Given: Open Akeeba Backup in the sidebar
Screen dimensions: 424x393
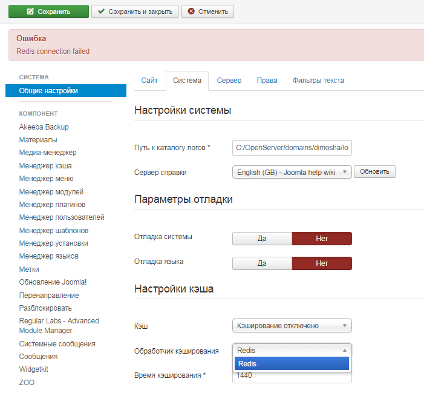Looking at the screenshot, I should tap(44, 127).
